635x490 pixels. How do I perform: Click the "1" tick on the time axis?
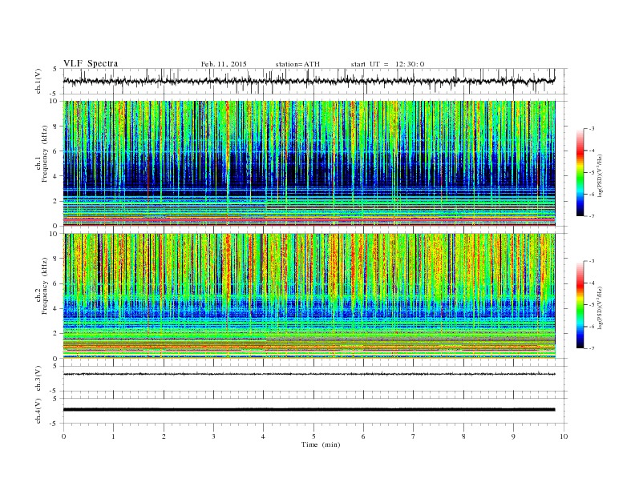[113, 436]
